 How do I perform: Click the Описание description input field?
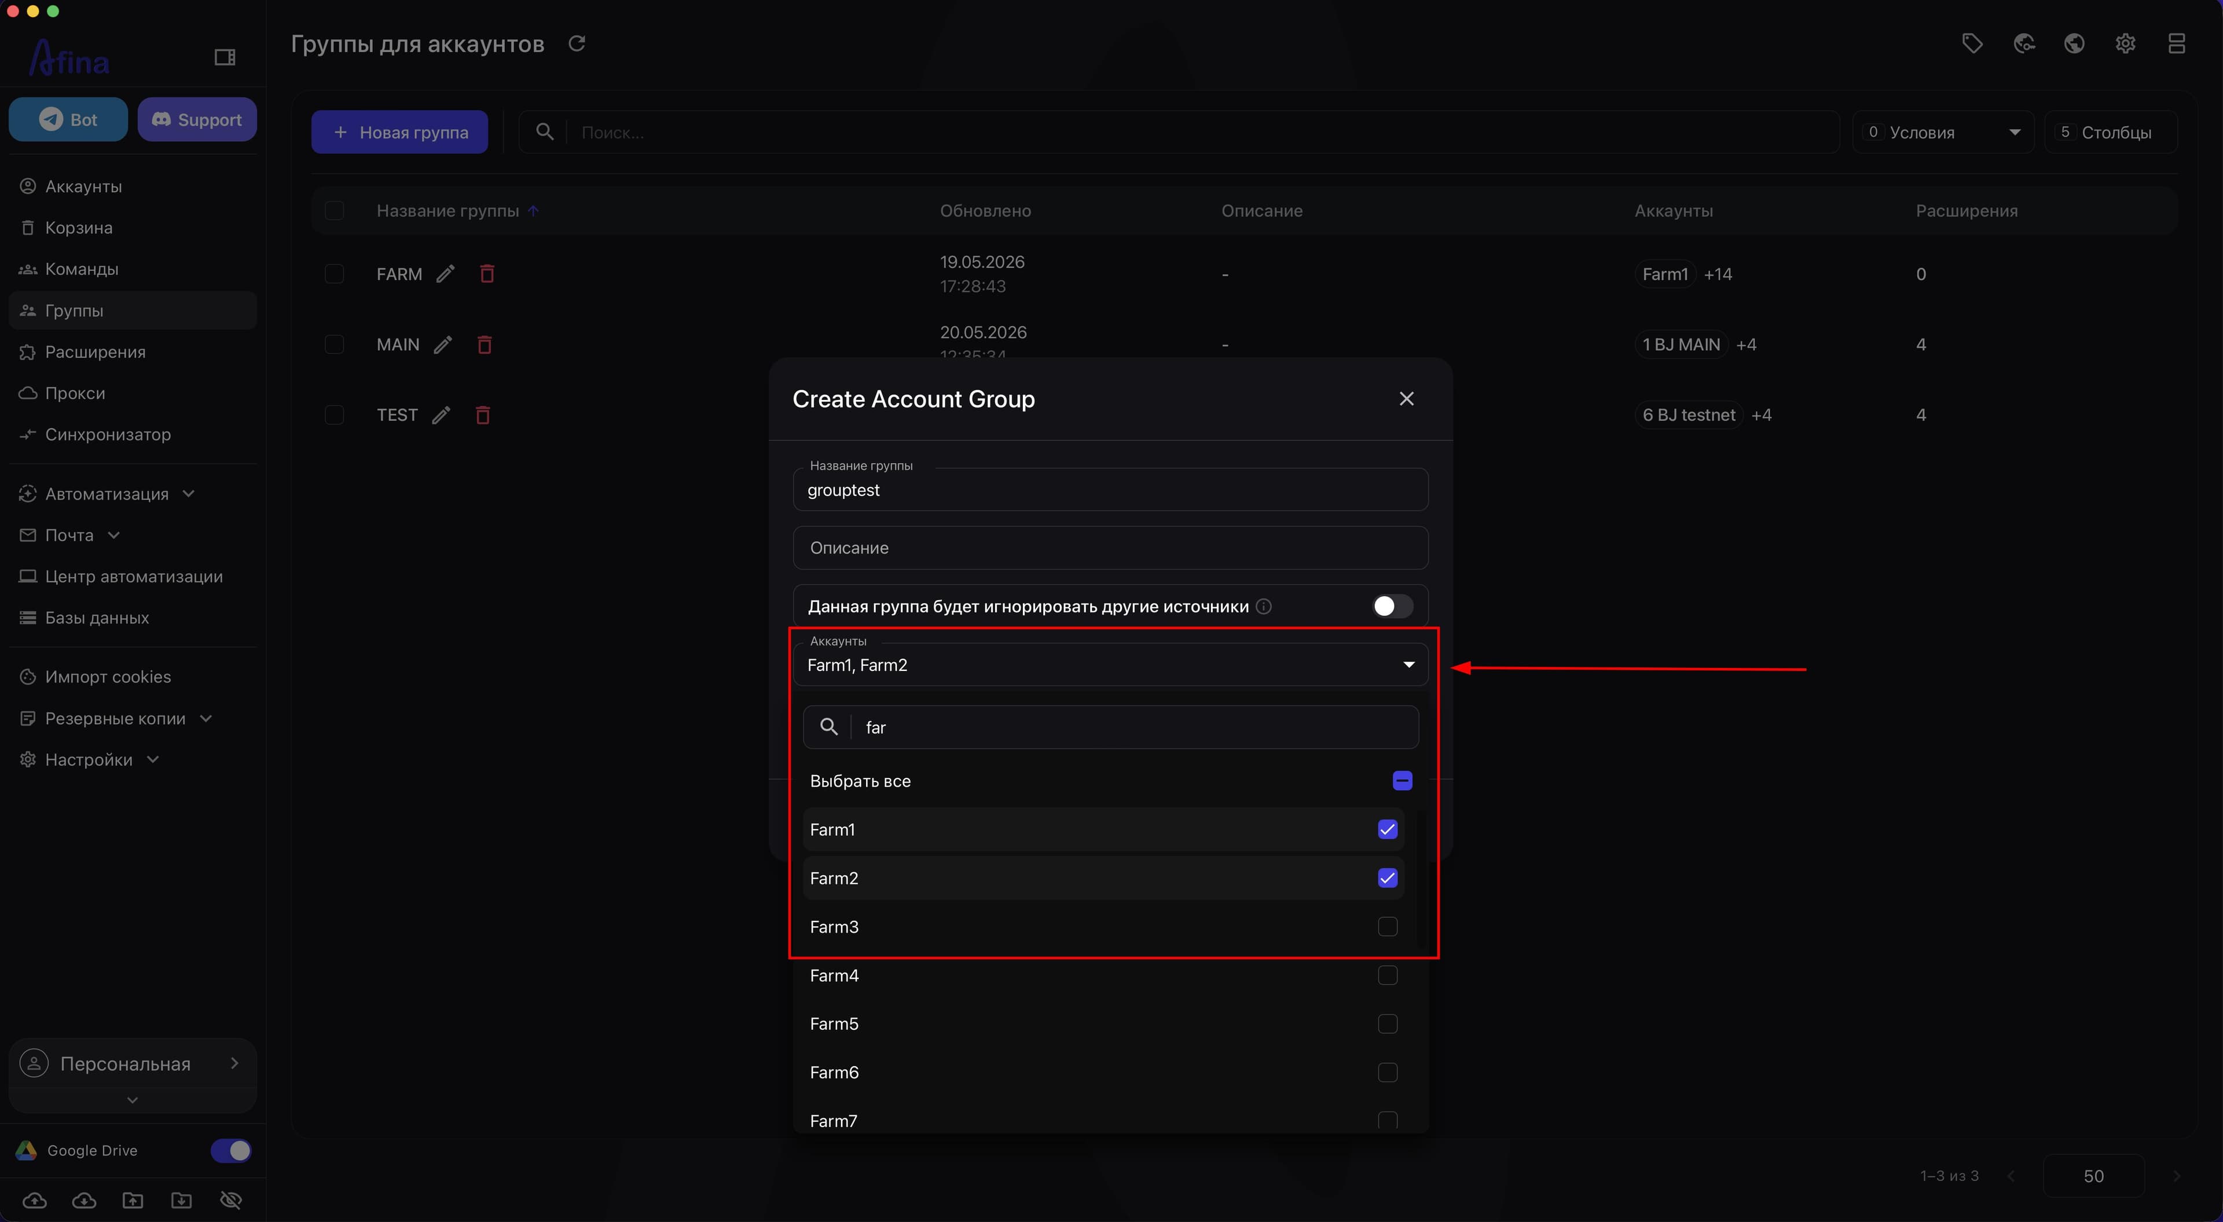coord(1110,548)
